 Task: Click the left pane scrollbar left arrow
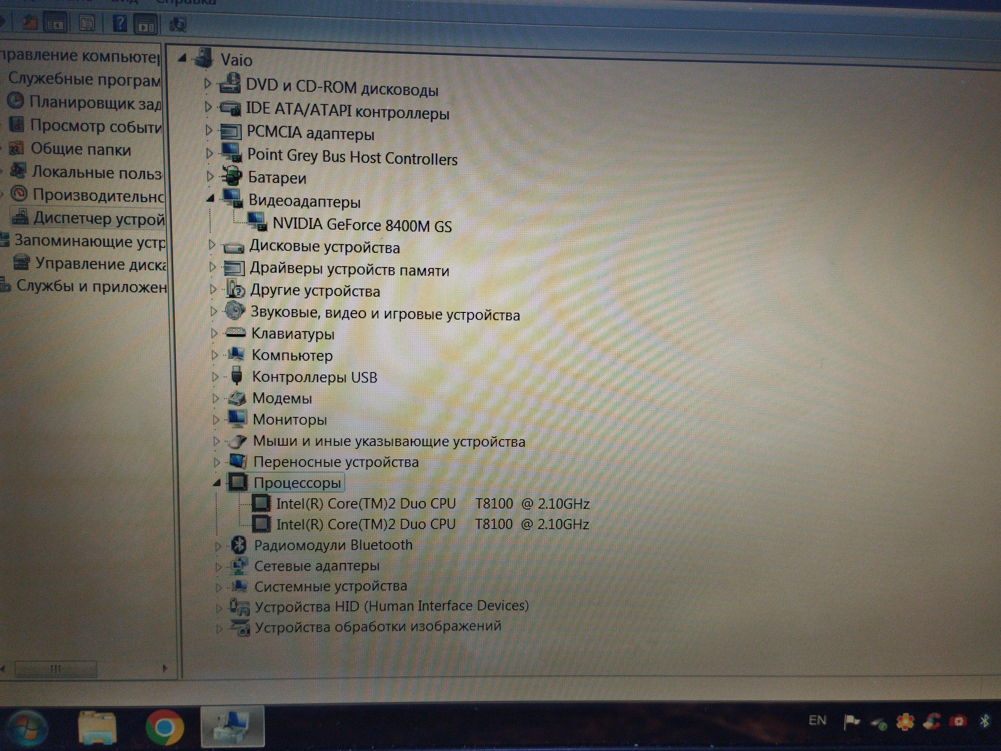3,669
